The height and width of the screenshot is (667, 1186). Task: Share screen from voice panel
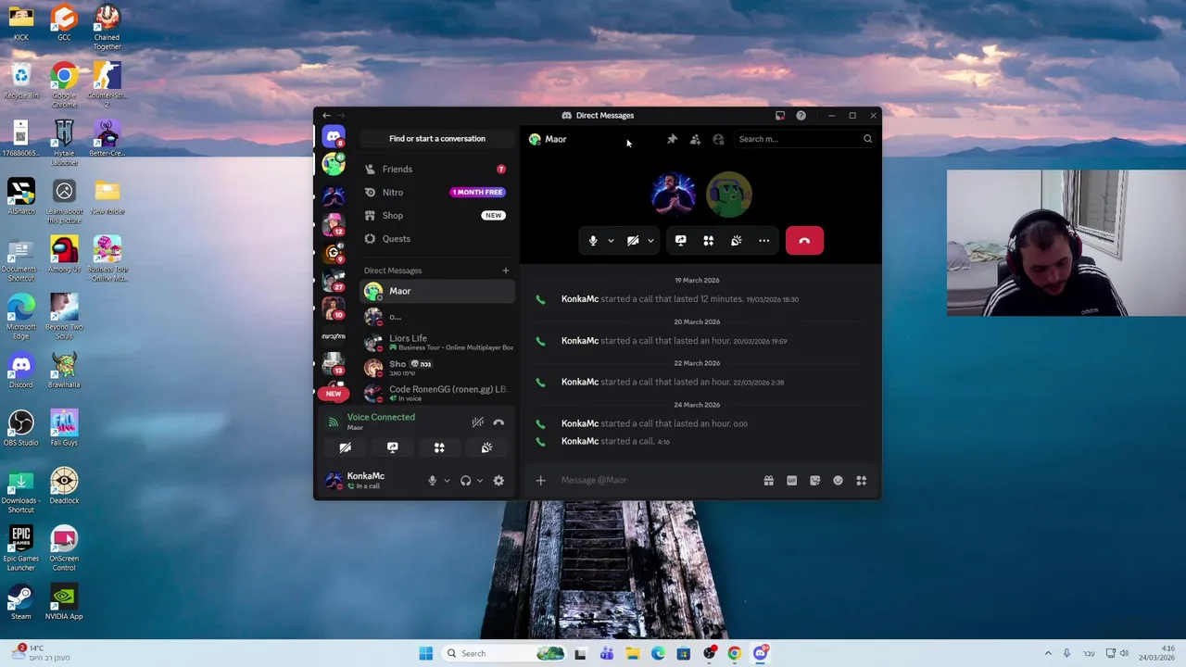tap(392, 447)
